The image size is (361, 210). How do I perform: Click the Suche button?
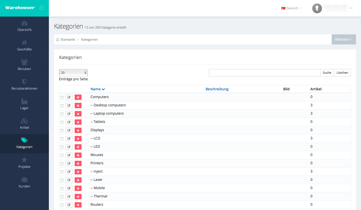327,73
